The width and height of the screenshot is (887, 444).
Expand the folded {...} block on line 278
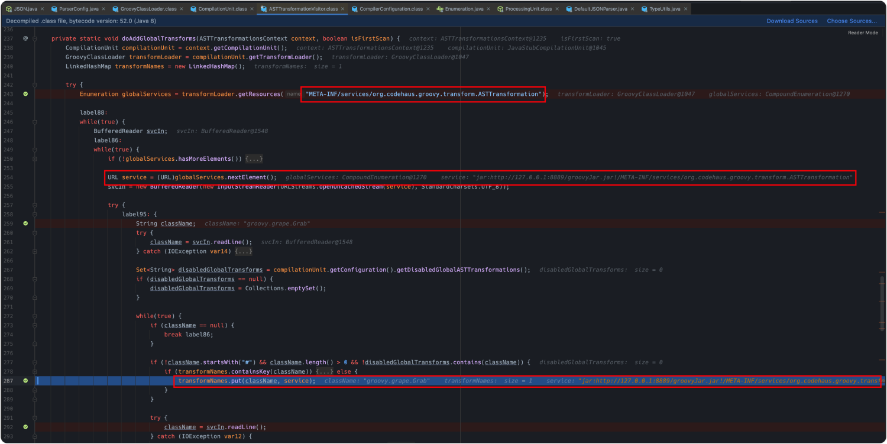click(x=325, y=371)
